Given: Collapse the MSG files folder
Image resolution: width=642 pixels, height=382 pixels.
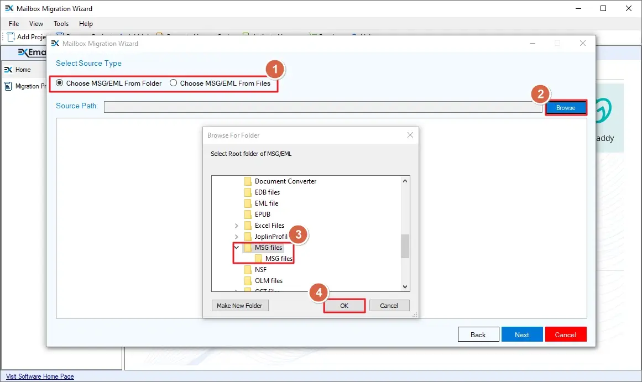Looking at the screenshot, I should 236,247.
